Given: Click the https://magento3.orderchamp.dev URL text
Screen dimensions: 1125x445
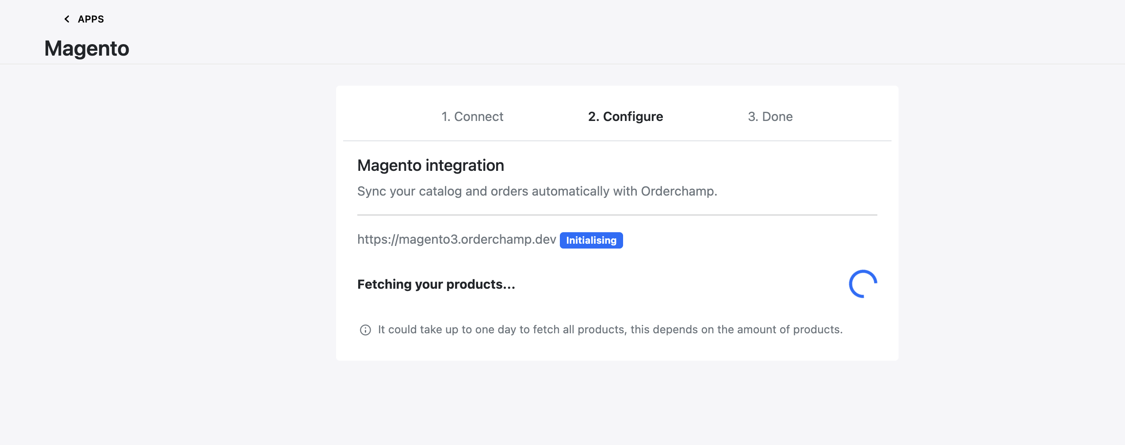Looking at the screenshot, I should (x=456, y=239).
